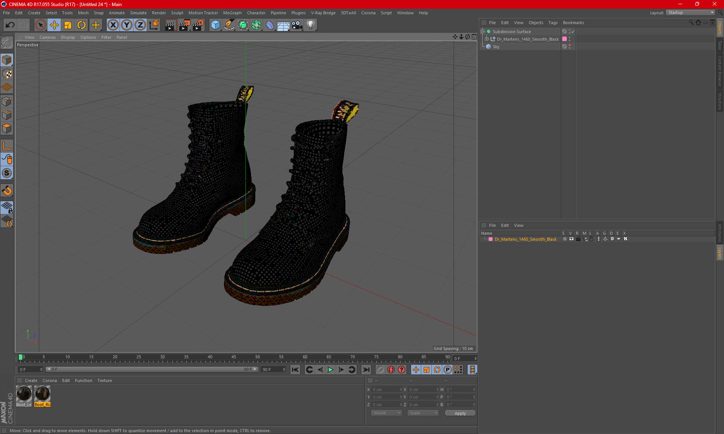The width and height of the screenshot is (724, 434).
Task: Click Dr_Martens pink layer color swatch
Action: [564, 39]
